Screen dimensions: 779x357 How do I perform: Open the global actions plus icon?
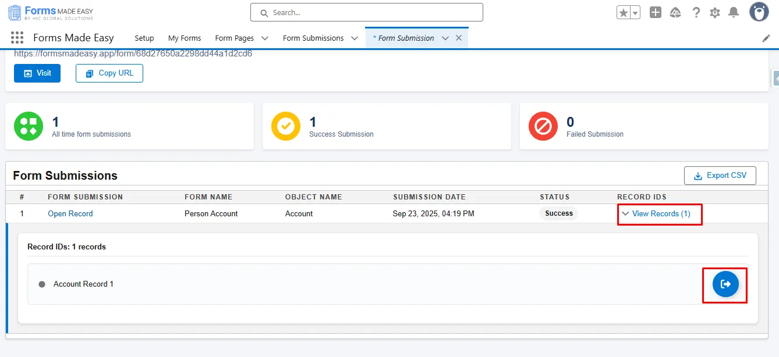(x=656, y=12)
